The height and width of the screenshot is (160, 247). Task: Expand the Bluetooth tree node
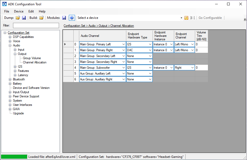pos(10,79)
